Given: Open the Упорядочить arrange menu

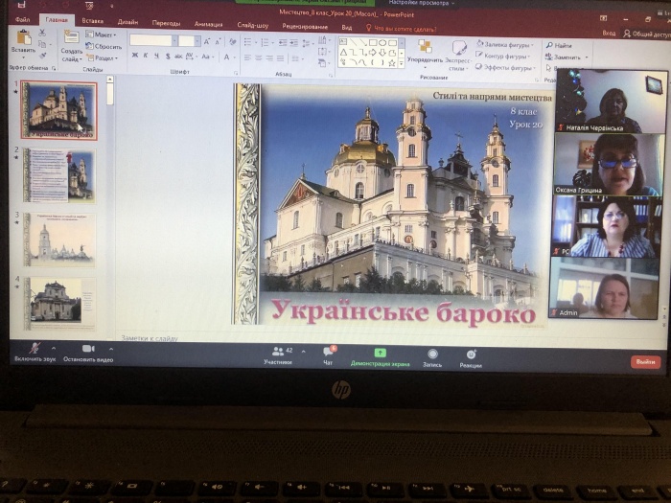Looking at the screenshot, I should [x=425, y=53].
